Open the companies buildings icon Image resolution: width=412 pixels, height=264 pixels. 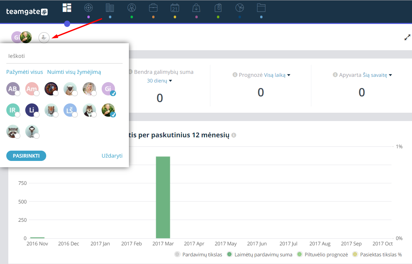click(110, 8)
